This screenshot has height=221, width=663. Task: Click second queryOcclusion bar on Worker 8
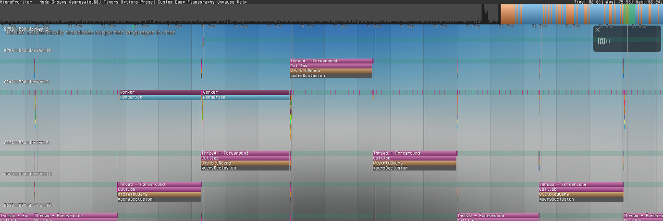(415, 168)
